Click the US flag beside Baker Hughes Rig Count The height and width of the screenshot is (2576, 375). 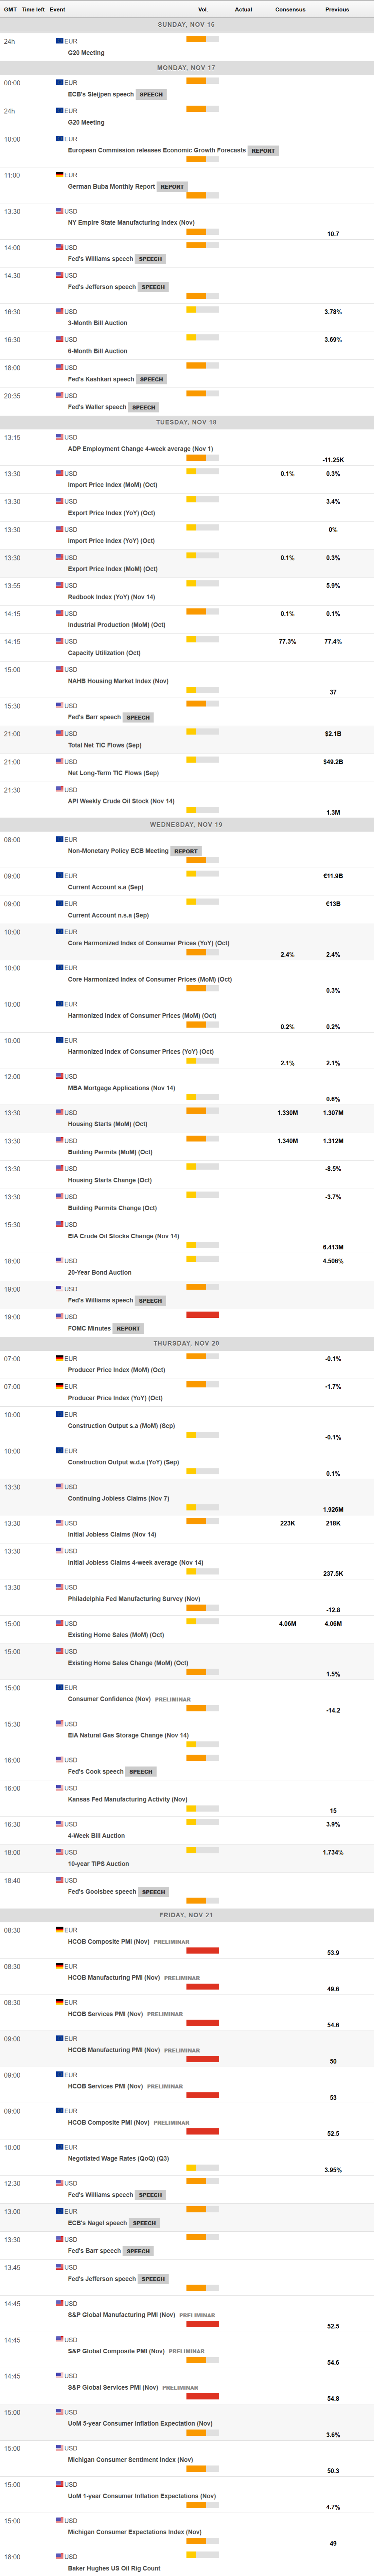[x=60, y=2556]
